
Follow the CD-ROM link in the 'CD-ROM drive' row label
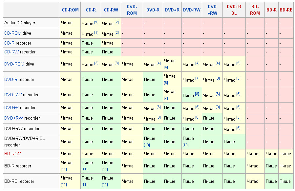pos(12,33)
